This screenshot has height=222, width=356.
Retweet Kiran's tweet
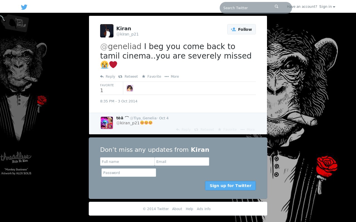point(128,77)
